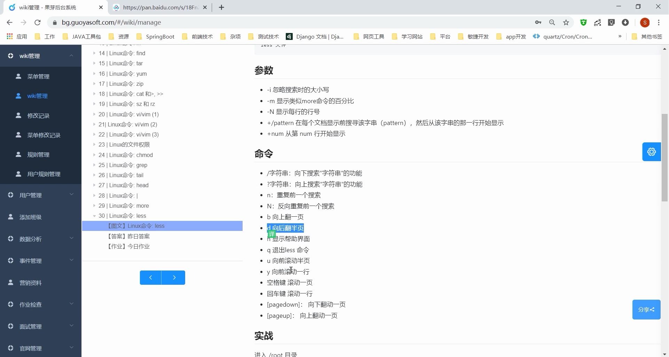Open 【作业】今日作业 tree item
The height and width of the screenshot is (357, 669).
click(128, 246)
